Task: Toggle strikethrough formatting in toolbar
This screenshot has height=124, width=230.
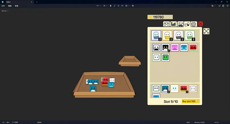Action: [x=118, y=6]
